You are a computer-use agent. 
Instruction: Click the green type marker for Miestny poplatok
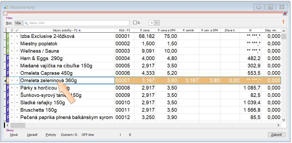click(x=8, y=44)
